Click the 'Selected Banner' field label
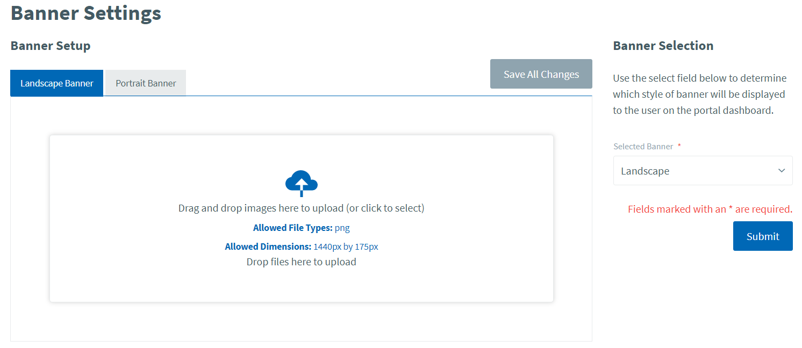 [x=643, y=146]
